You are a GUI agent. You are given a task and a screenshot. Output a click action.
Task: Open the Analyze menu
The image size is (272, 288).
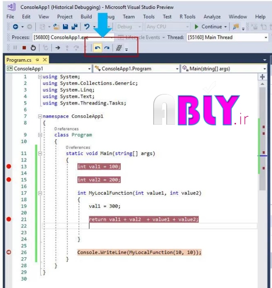[212, 17]
